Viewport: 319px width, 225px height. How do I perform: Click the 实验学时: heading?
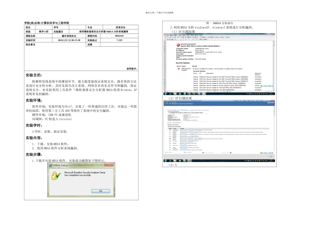click(34, 125)
